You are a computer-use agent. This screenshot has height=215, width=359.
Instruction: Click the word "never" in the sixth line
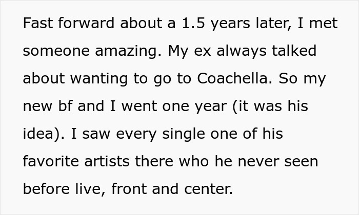tap(258, 162)
